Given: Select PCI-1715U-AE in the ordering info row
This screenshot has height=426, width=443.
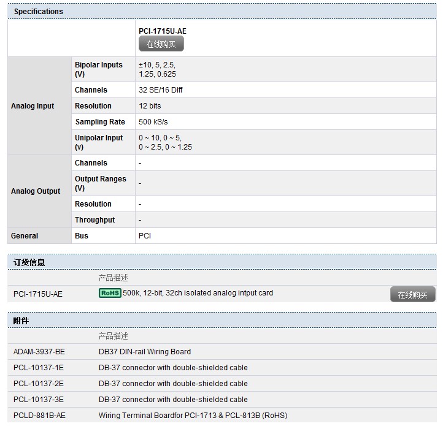Looking at the screenshot, I should [x=38, y=294].
